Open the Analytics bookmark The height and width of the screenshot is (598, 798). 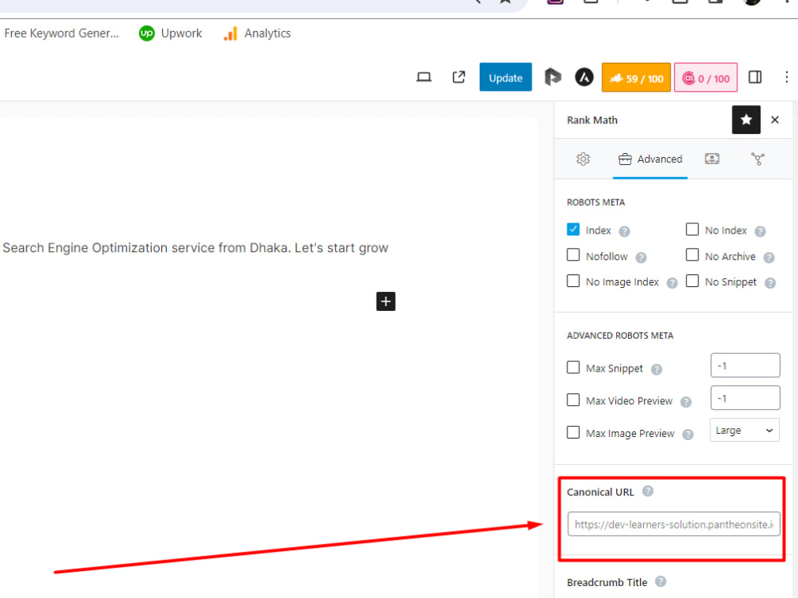[257, 33]
